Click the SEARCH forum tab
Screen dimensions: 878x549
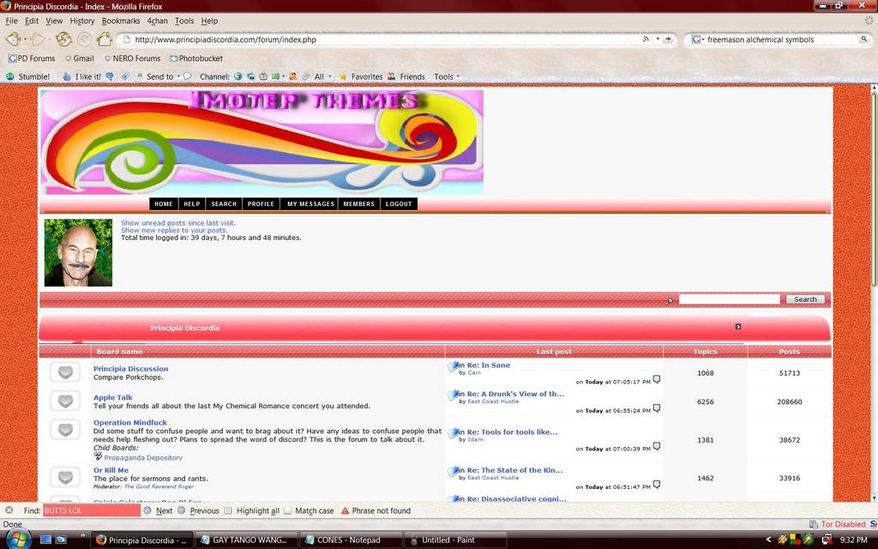(x=224, y=204)
